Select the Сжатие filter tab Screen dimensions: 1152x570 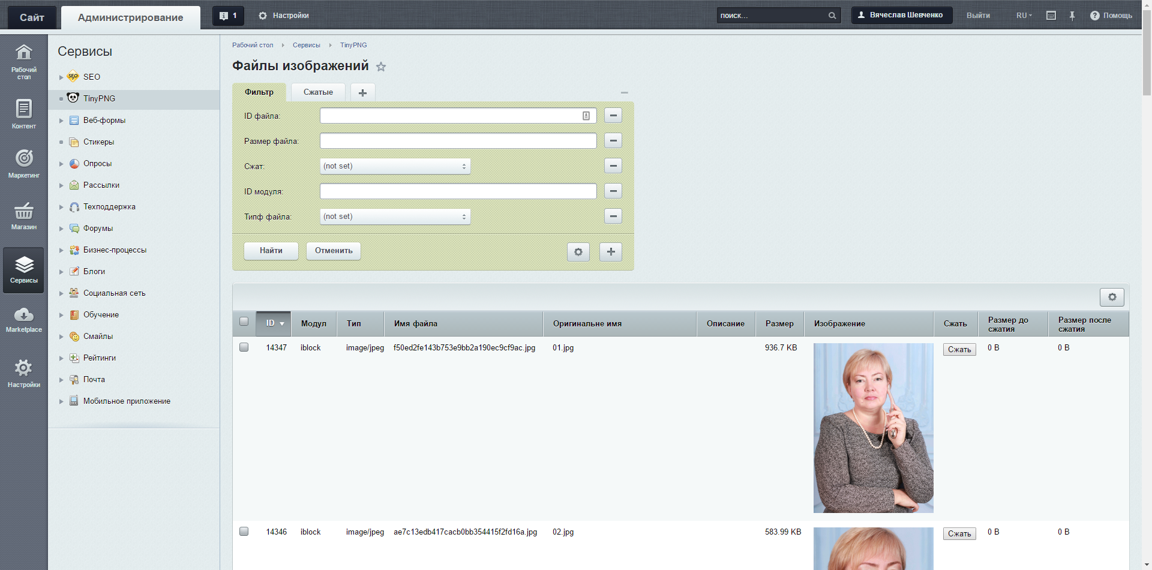tap(318, 92)
